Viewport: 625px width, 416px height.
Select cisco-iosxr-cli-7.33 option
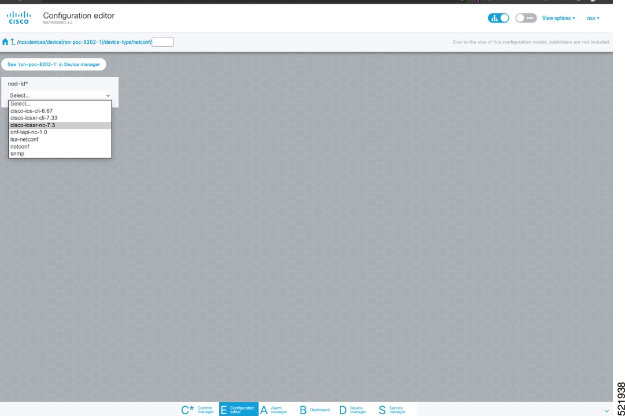(60, 118)
